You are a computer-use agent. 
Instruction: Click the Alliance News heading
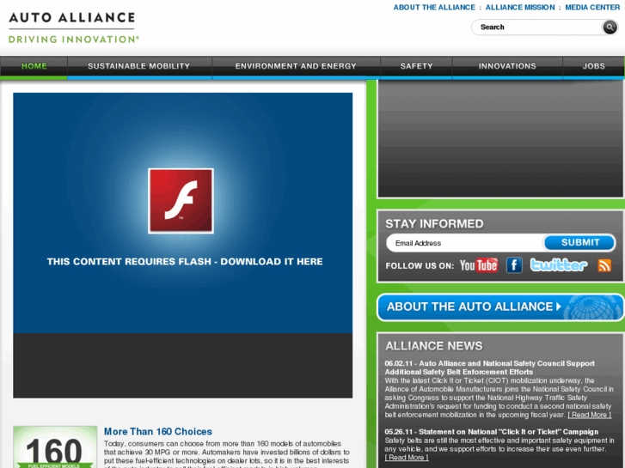[x=433, y=346]
